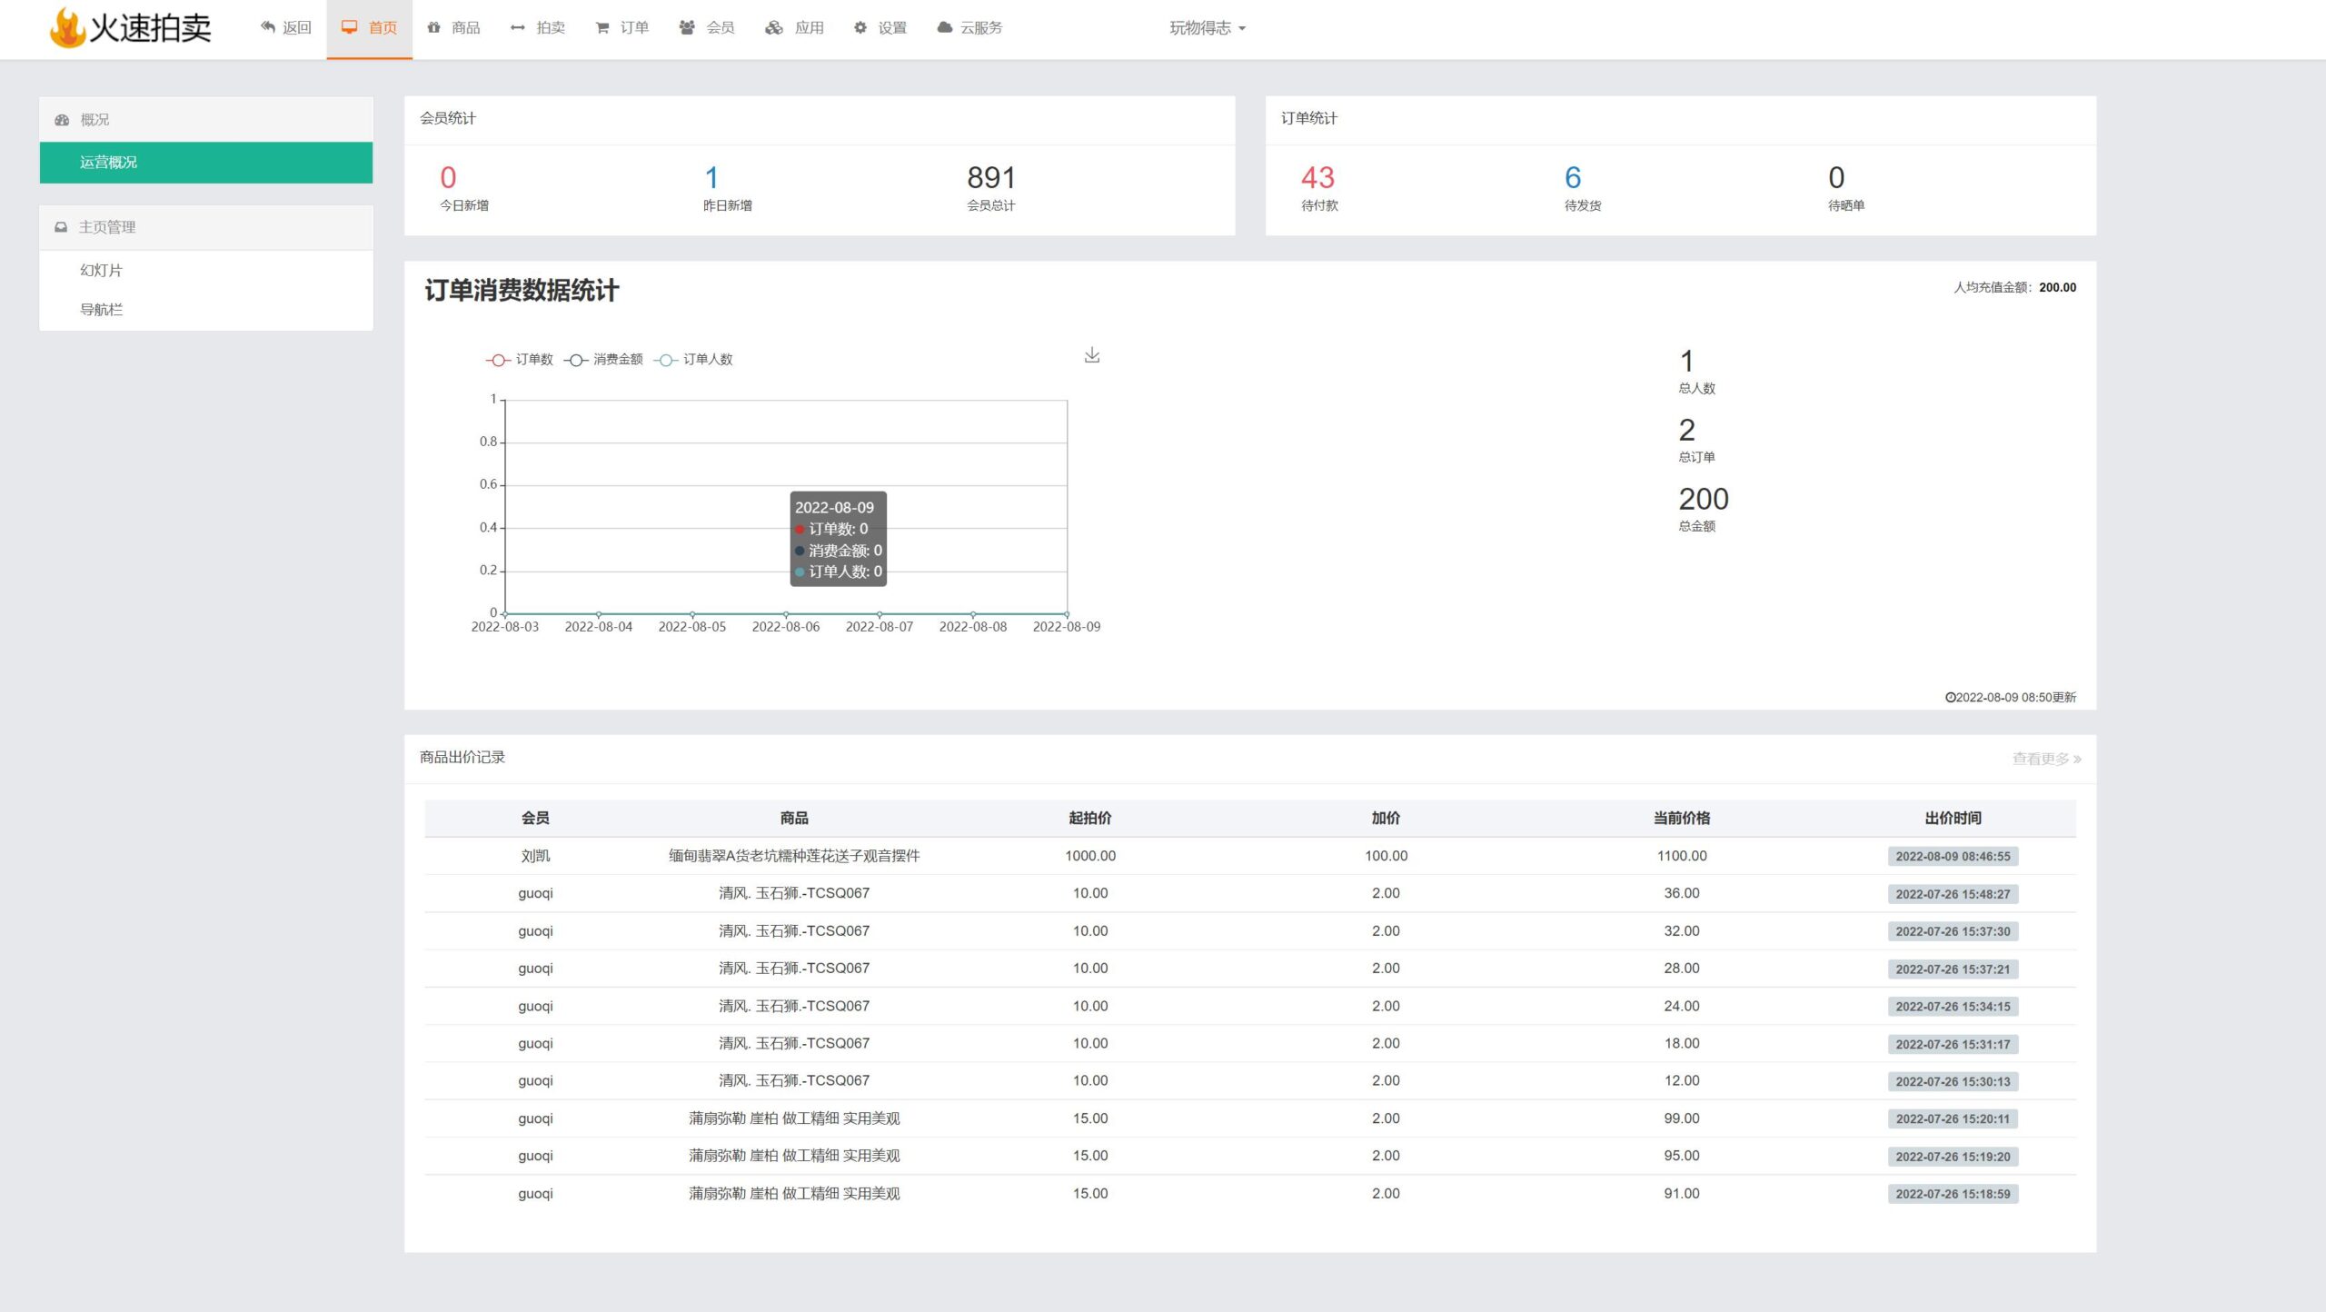Click the 2022-08-04 chart data point
Image resolution: width=2326 pixels, height=1312 pixels.
(599, 614)
